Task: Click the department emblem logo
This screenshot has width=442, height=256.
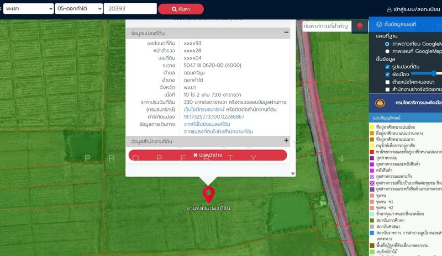Action: click(x=380, y=103)
